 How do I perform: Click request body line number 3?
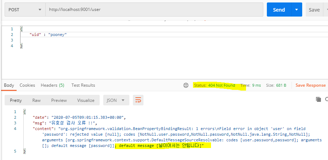tap(12, 40)
